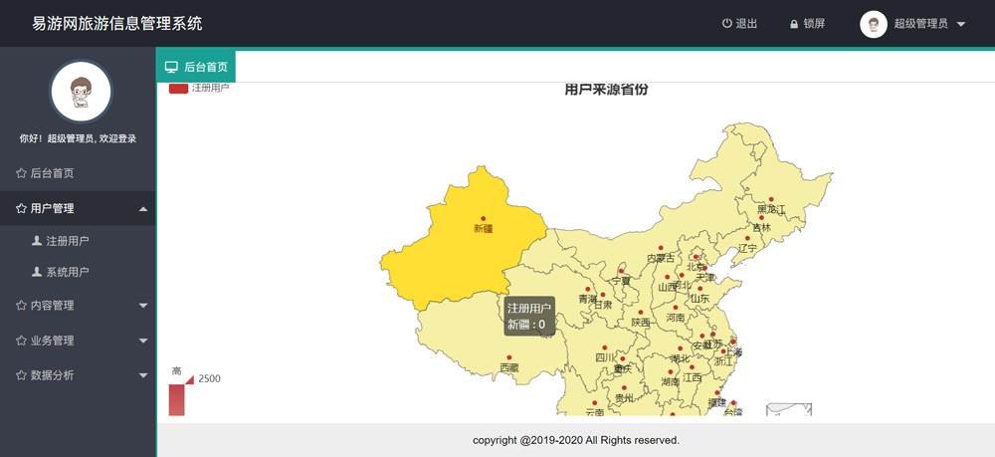Open the 注册用户 submenu item
The height and width of the screenshot is (457, 995).
[78, 241]
